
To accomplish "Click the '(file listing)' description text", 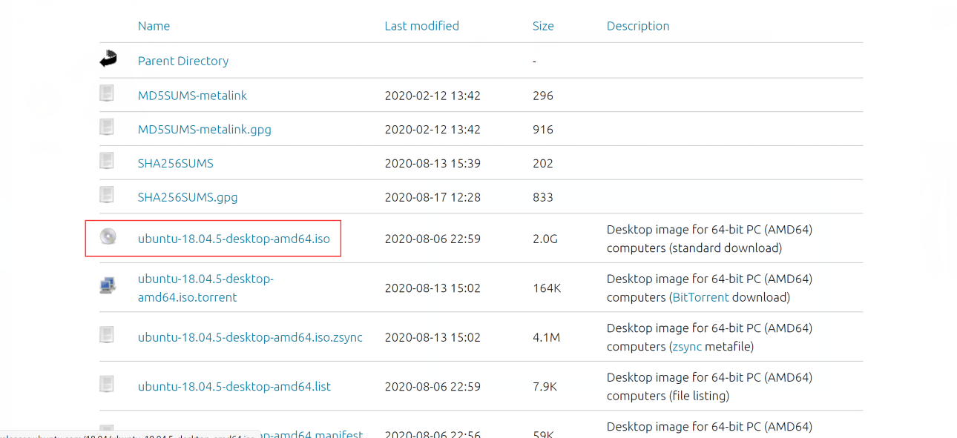I will 700,396.
